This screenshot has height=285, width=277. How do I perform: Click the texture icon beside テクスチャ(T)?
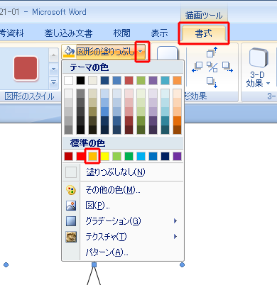(71, 237)
